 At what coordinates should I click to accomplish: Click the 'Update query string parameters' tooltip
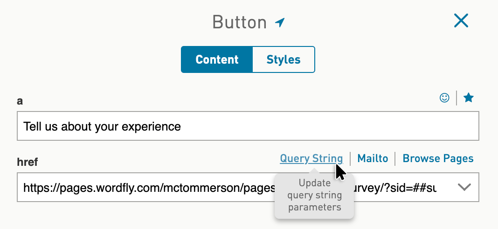tap(314, 196)
